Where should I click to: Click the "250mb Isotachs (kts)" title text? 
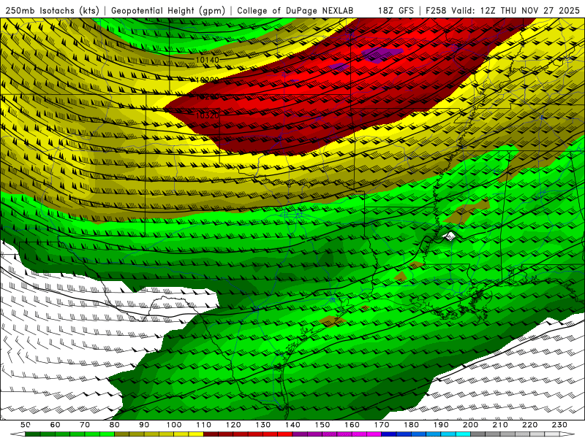click(52, 10)
